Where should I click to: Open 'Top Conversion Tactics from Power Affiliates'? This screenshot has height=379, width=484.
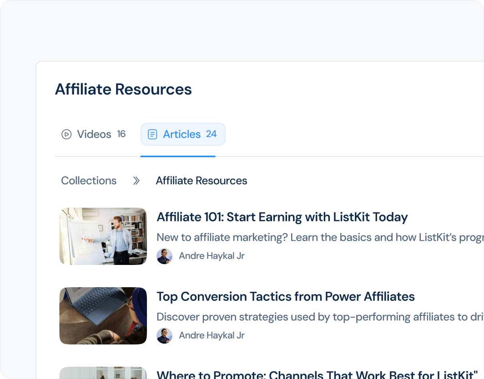click(286, 297)
